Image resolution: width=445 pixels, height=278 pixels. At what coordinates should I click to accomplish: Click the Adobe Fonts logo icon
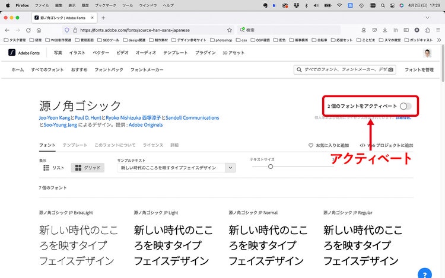click(12, 52)
